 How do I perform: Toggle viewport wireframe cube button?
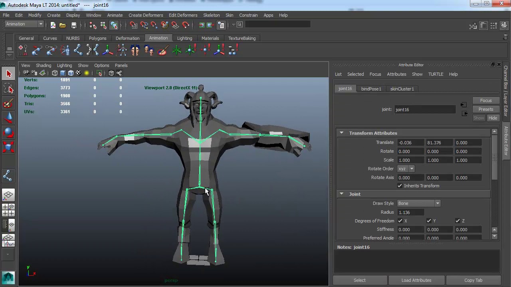coord(55,73)
